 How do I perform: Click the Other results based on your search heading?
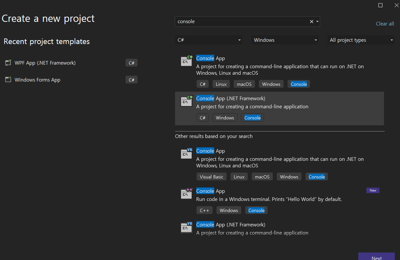214,136
